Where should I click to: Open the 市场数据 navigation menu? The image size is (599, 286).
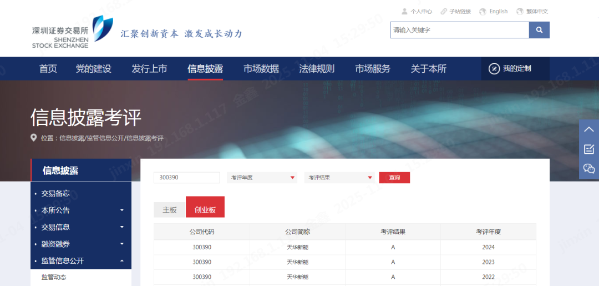pyautogui.click(x=261, y=69)
